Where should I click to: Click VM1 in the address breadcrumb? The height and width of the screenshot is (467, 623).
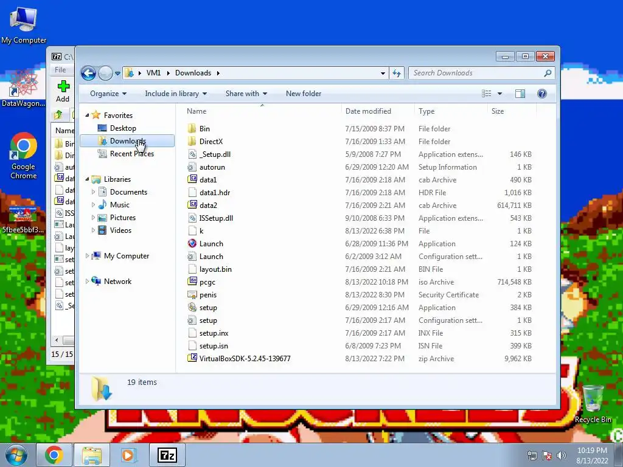(153, 73)
